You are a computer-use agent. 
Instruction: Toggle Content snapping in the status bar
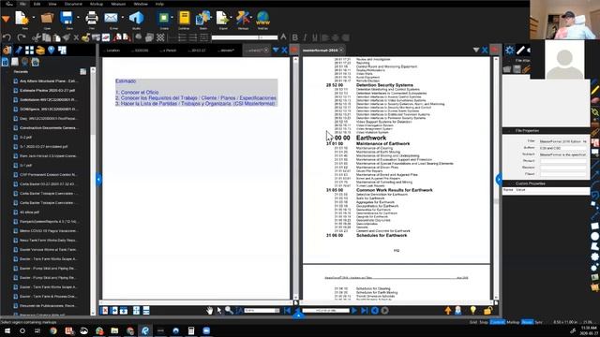pos(498,322)
